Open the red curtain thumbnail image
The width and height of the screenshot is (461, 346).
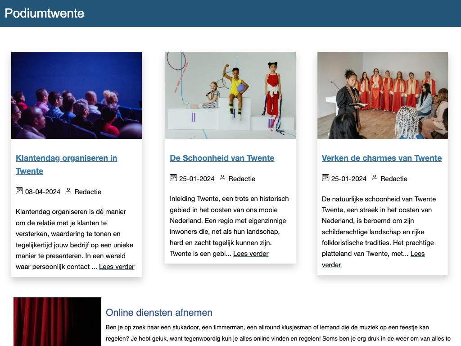pos(57,322)
